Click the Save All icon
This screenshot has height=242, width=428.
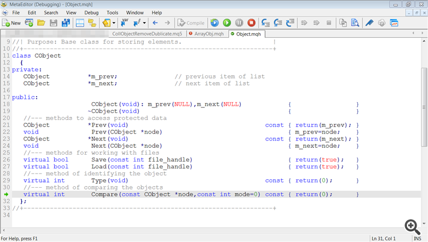(x=66, y=23)
